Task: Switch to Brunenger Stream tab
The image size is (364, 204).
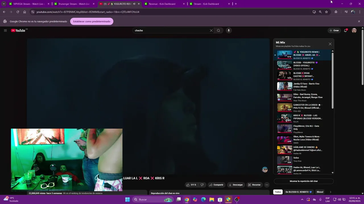Action: pyautogui.click(x=74, y=4)
